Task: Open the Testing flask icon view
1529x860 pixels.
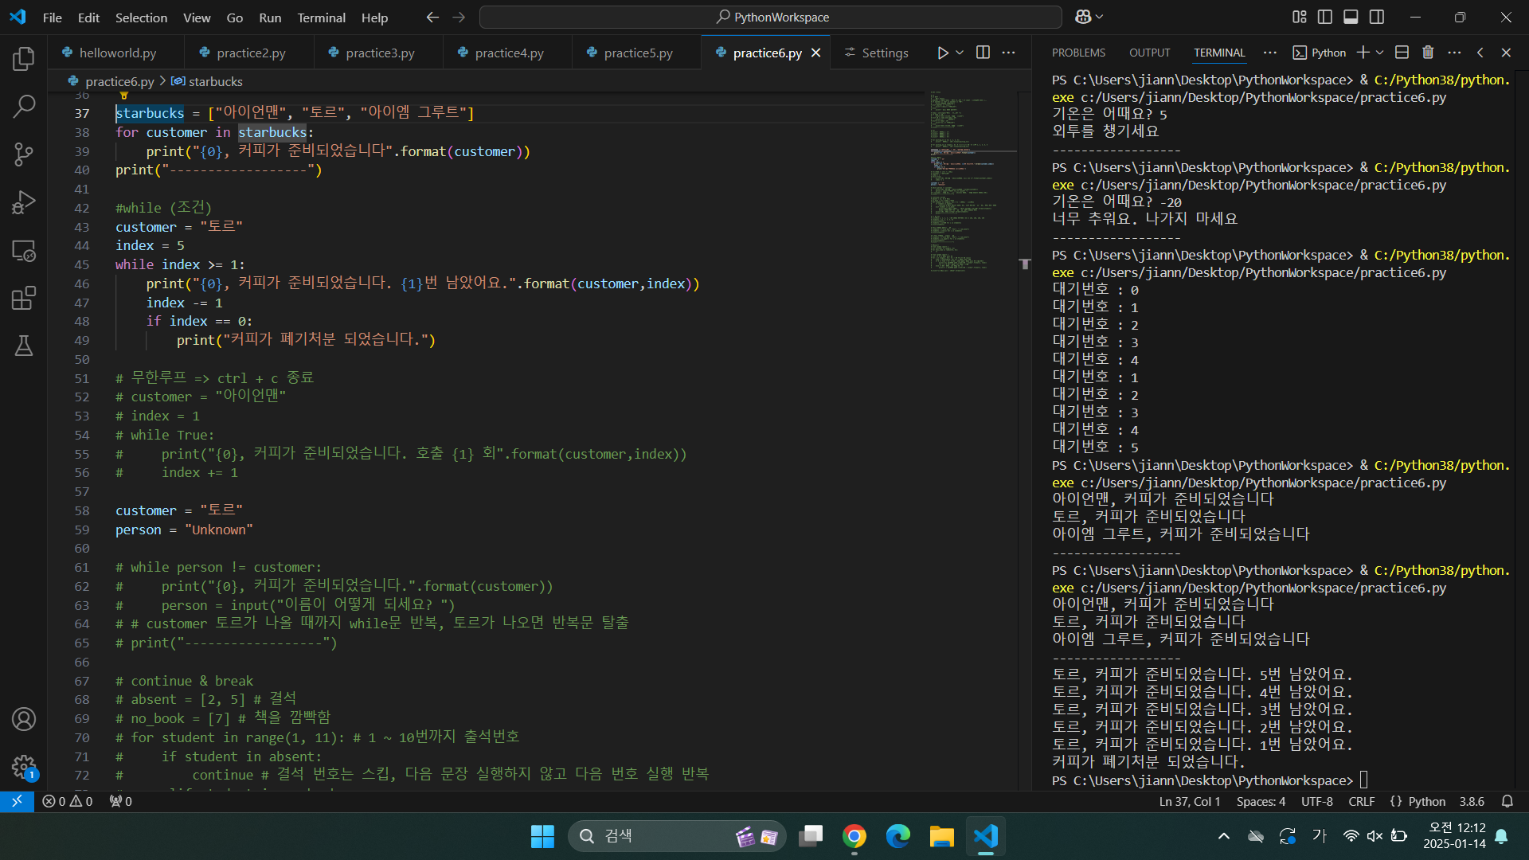Action: [x=24, y=346]
